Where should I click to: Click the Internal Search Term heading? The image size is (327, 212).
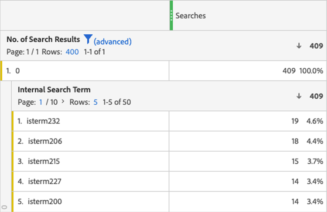[54, 90]
